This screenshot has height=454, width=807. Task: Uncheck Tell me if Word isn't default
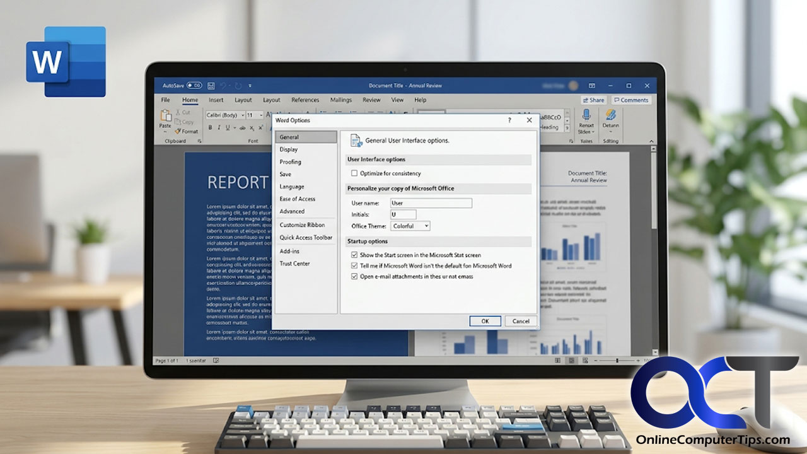pyautogui.click(x=354, y=265)
